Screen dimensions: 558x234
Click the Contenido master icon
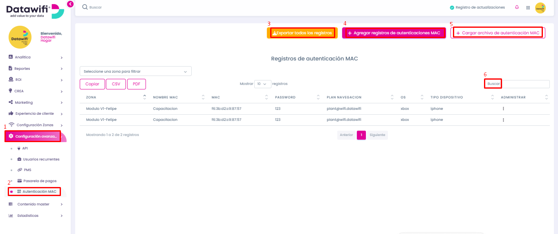pyautogui.click(x=11, y=204)
